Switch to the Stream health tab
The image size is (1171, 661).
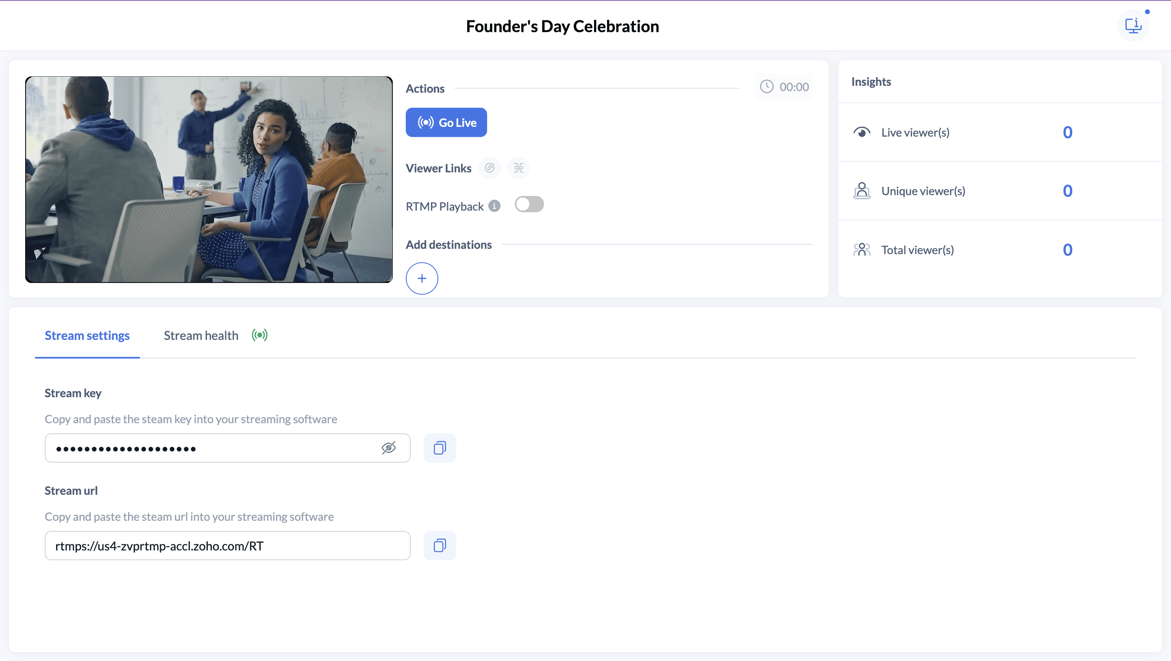201,335
